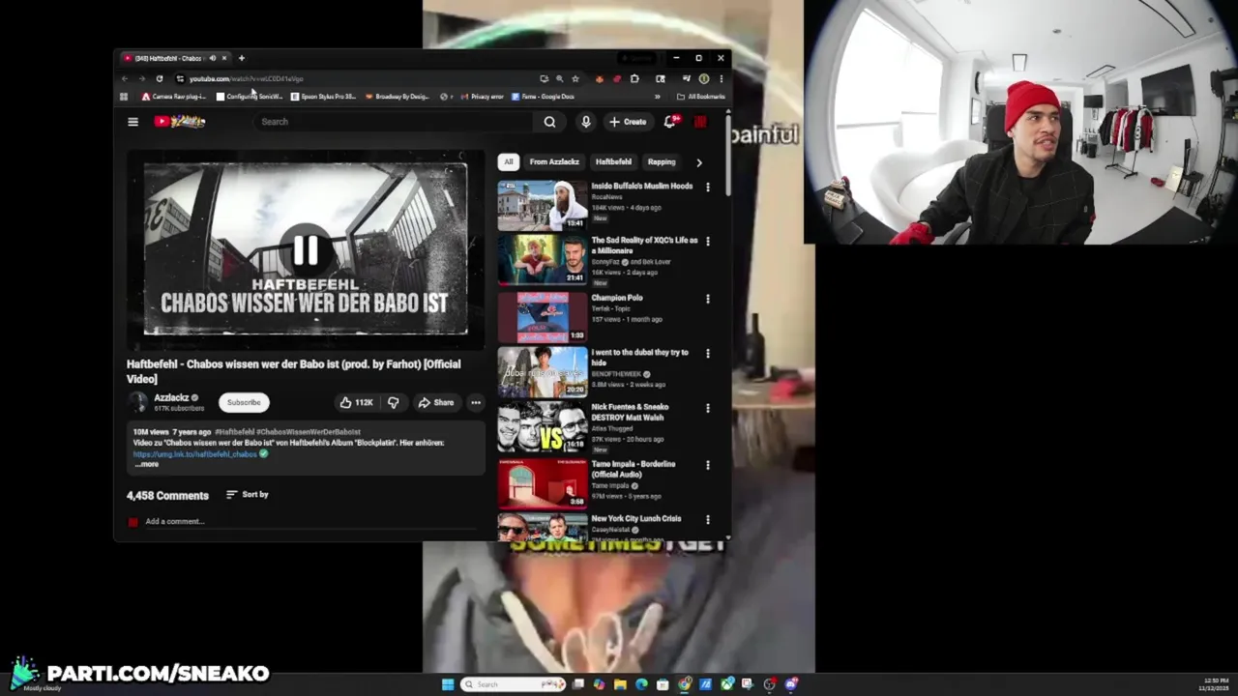Open Windows Start menu
The width and height of the screenshot is (1238, 696).
coord(447,684)
